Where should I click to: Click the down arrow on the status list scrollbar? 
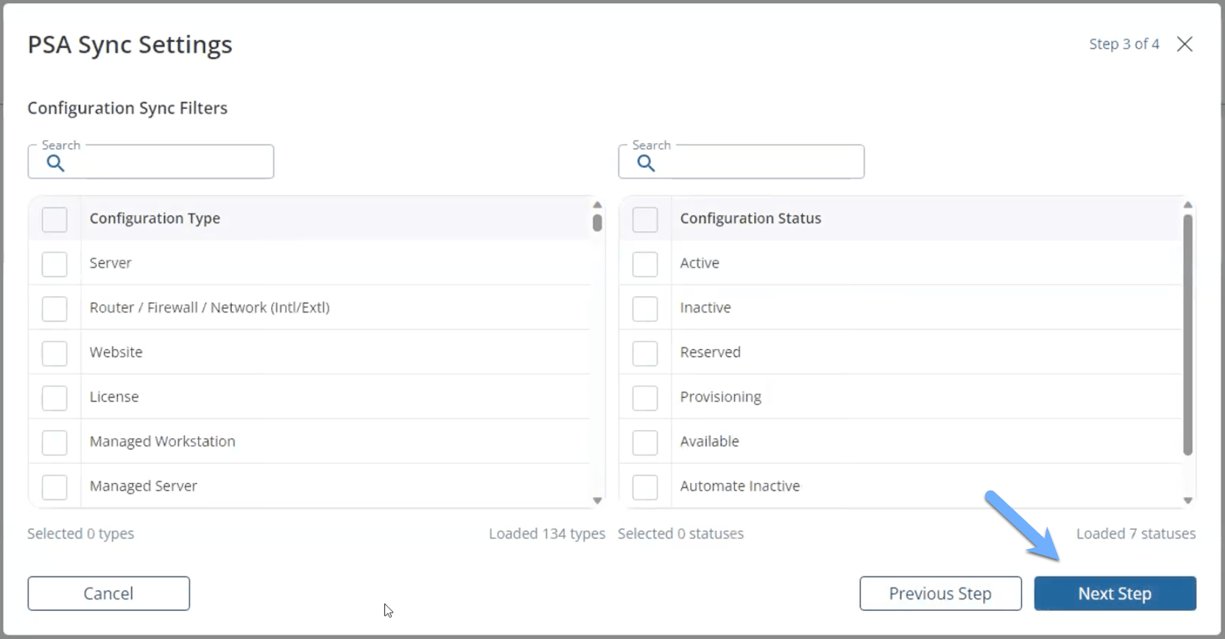pyautogui.click(x=1187, y=500)
